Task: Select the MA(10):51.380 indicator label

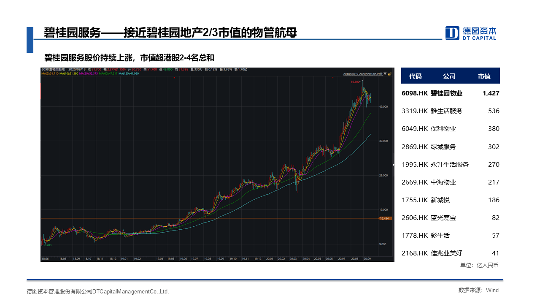Action: (68, 73)
